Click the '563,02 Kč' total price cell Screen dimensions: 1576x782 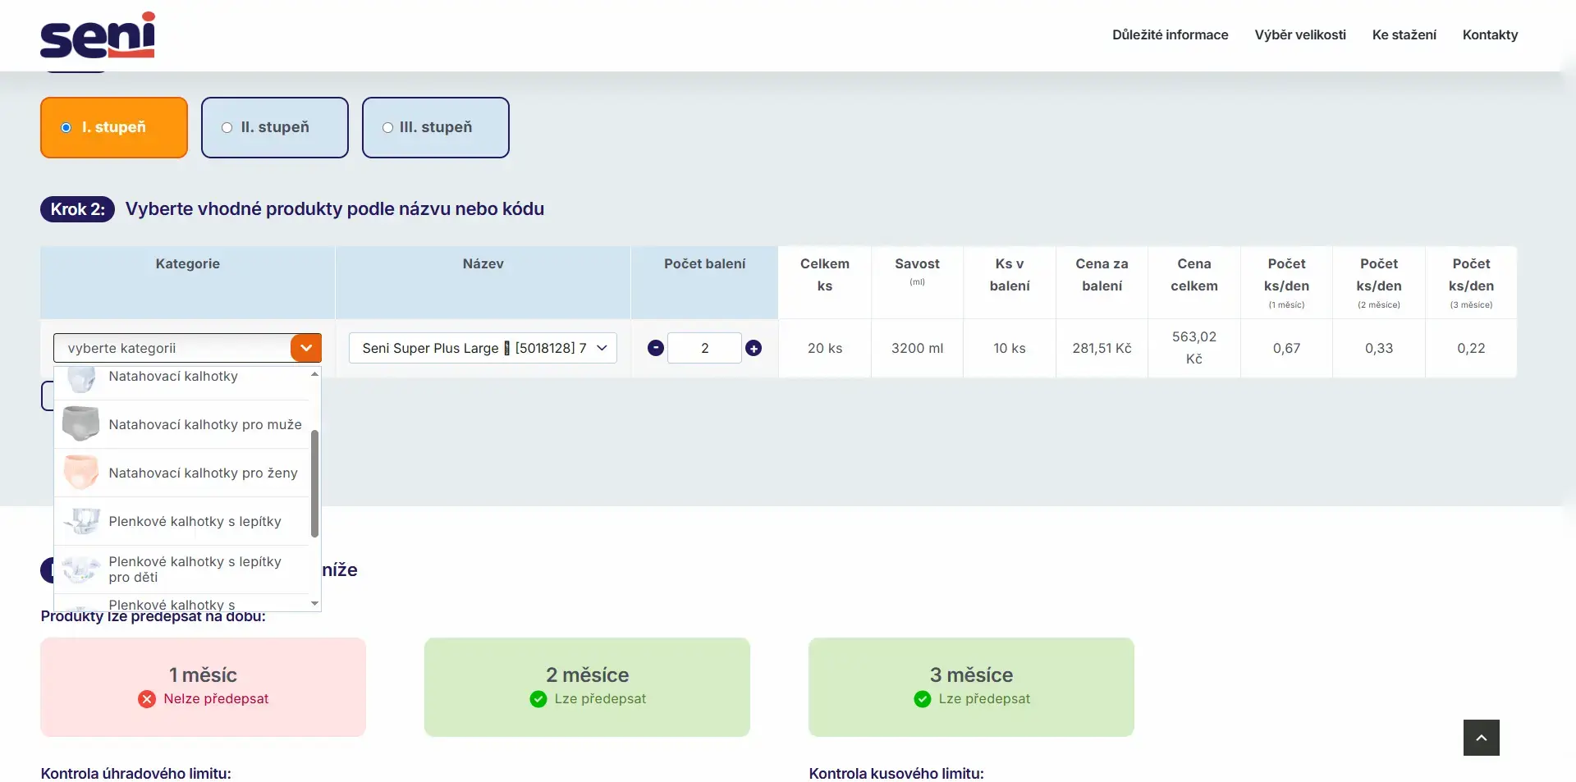click(x=1194, y=348)
